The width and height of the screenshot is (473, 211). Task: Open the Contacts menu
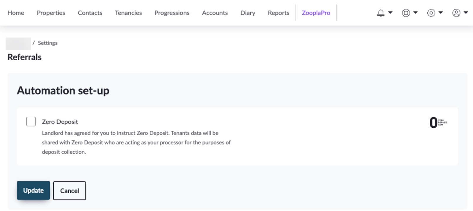tap(90, 13)
